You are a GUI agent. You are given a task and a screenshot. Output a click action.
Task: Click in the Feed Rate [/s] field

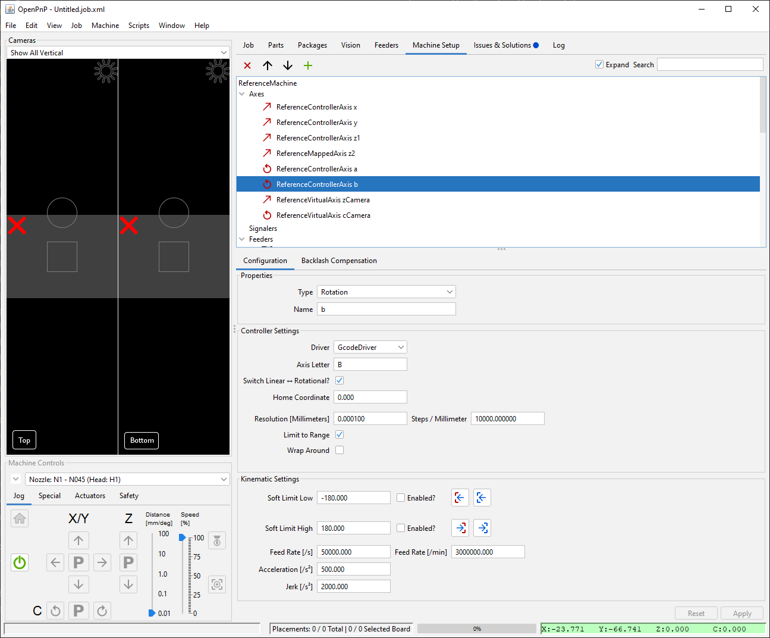point(353,552)
